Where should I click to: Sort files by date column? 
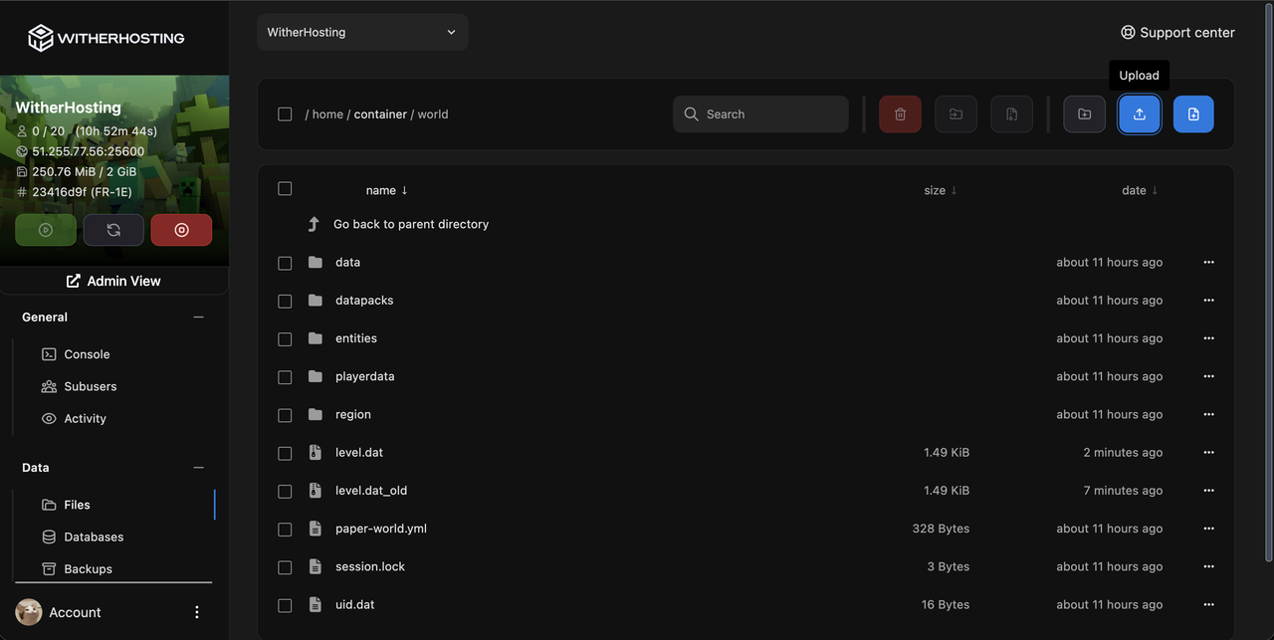[x=1140, y=190]
